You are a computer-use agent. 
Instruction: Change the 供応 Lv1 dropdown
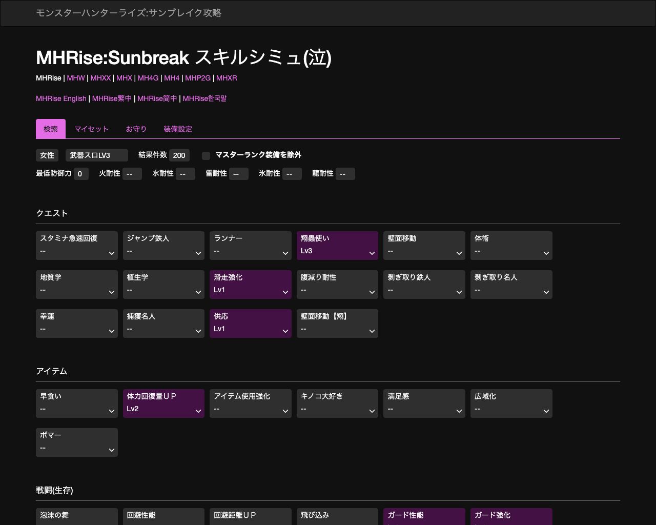(x=251, y=324)
